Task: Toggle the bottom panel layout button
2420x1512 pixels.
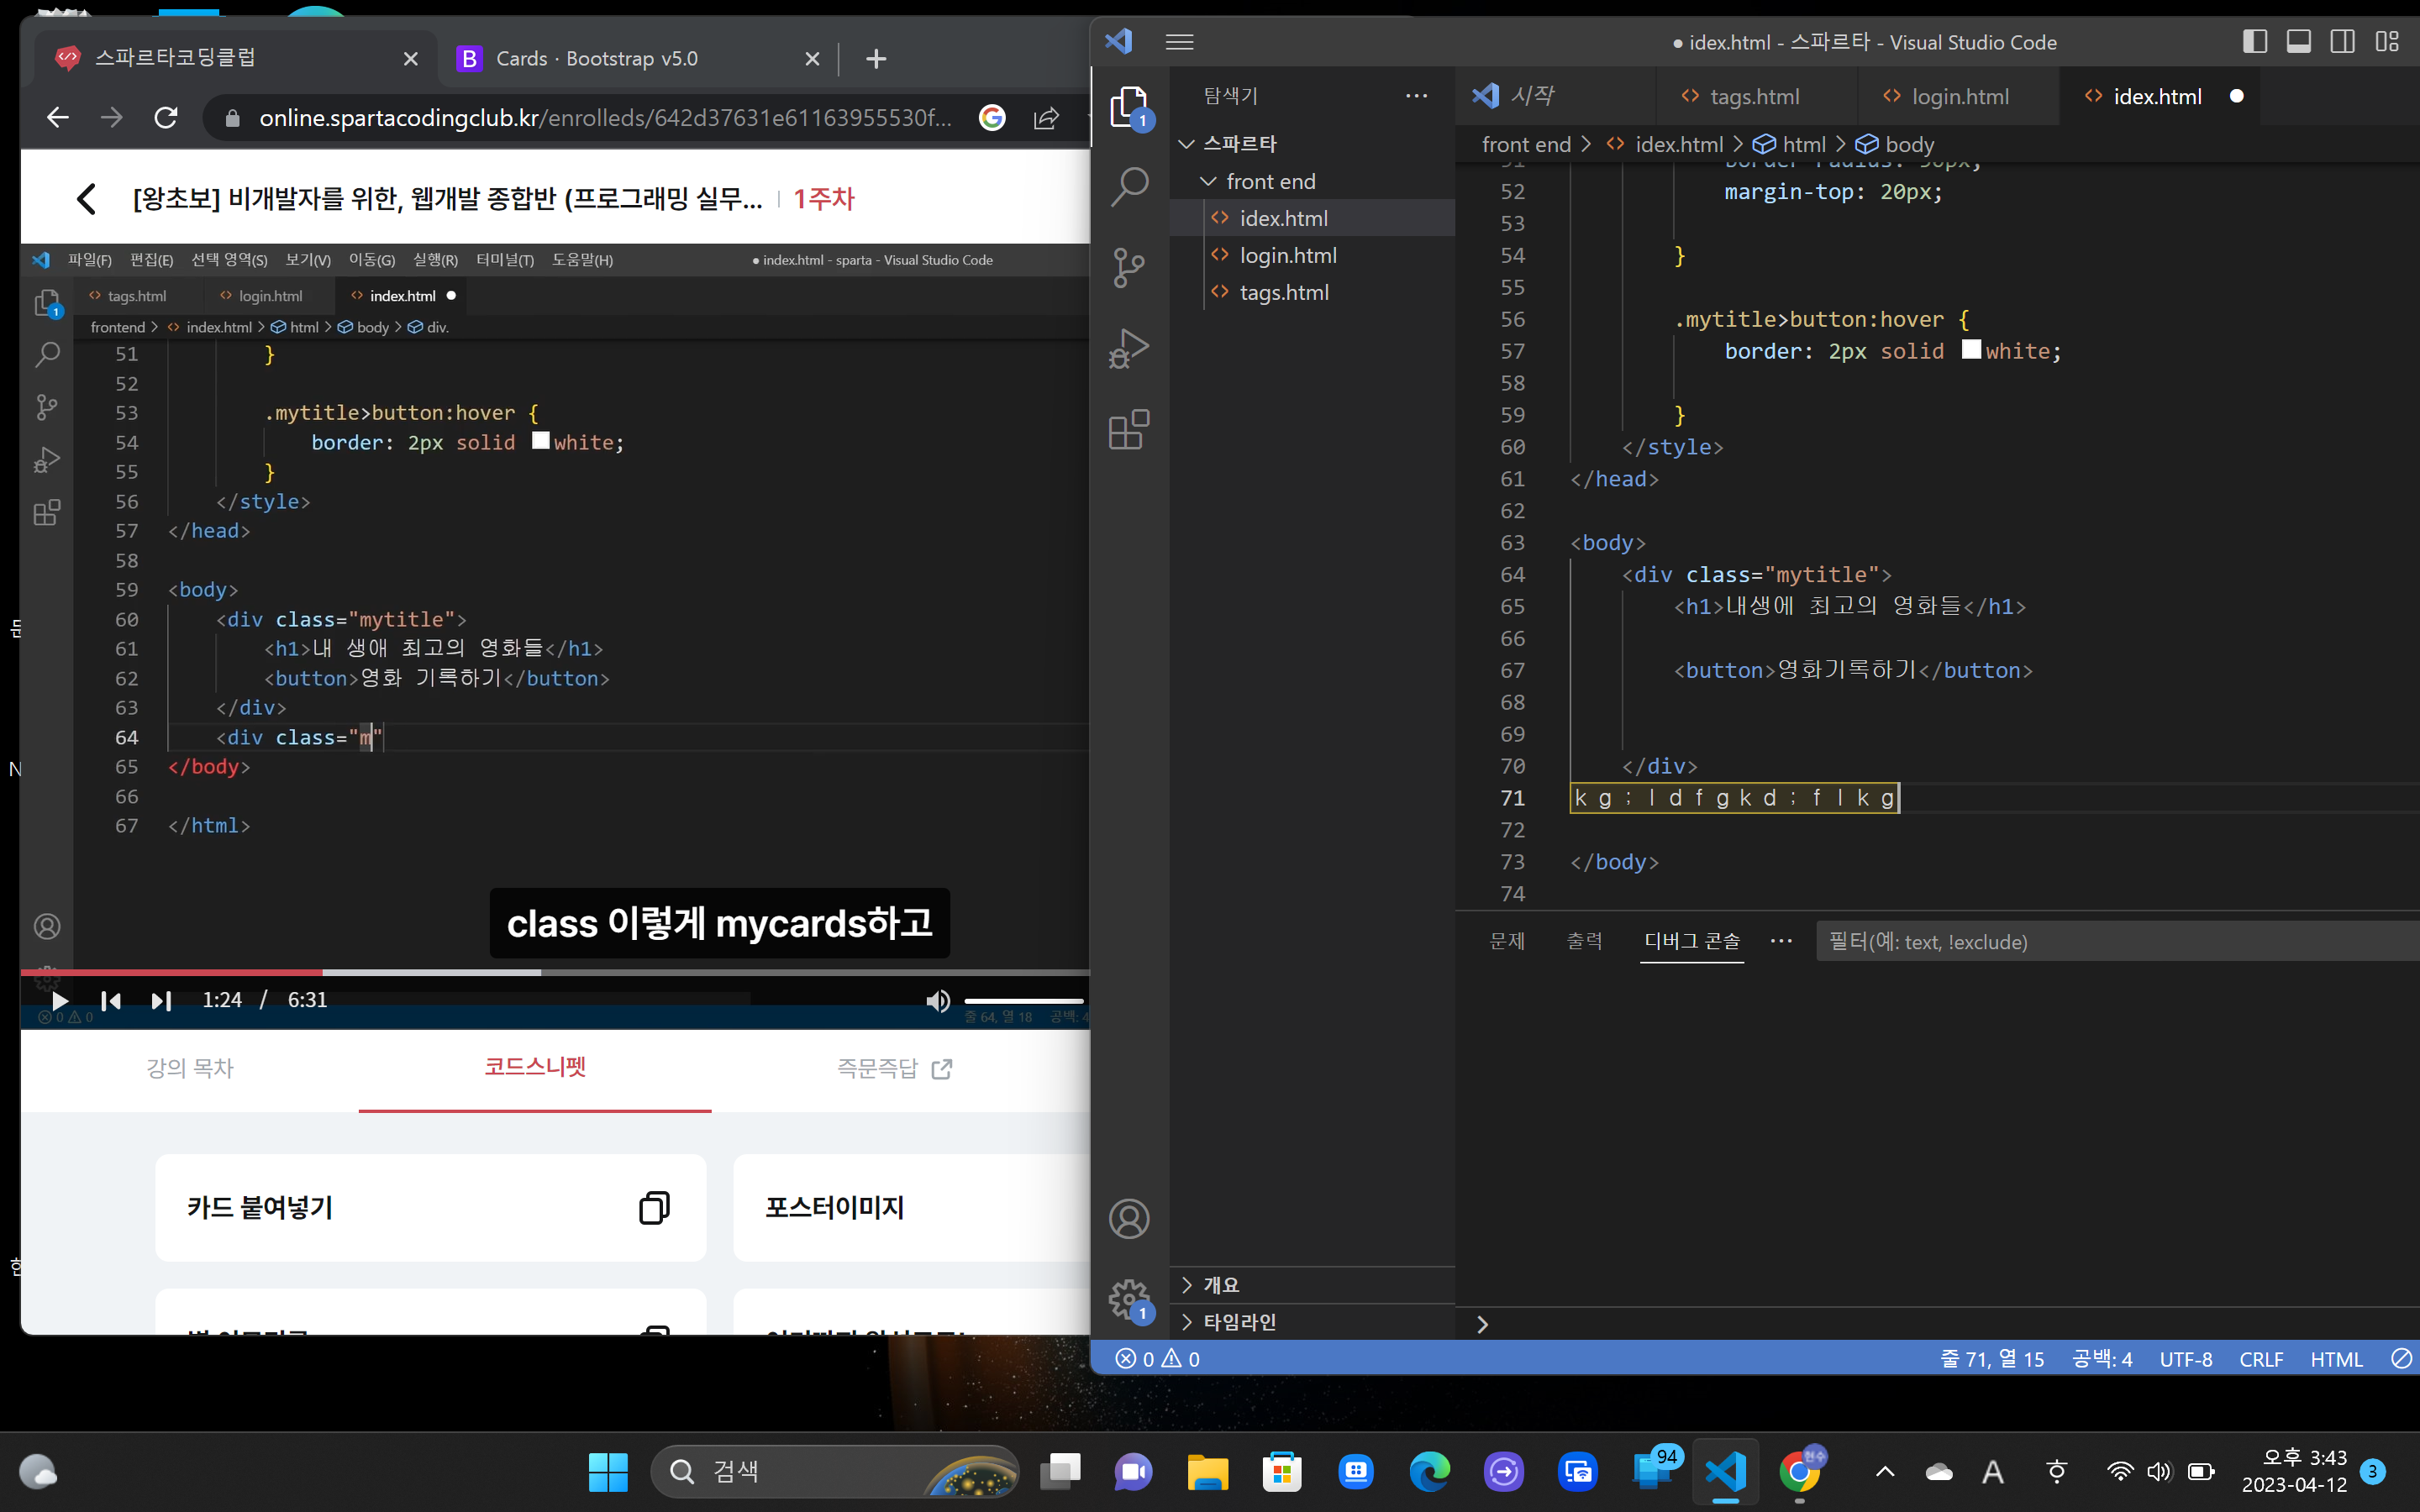Action: click(x=2299, y=42)
